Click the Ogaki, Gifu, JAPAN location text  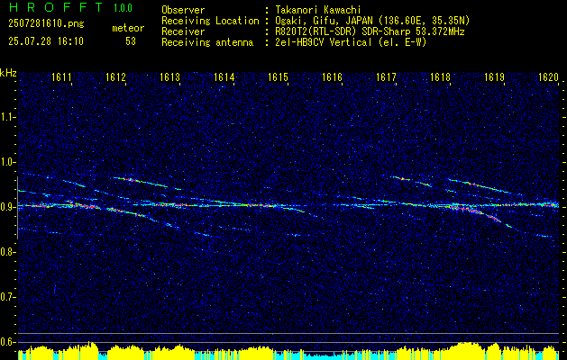pos(372,21)
